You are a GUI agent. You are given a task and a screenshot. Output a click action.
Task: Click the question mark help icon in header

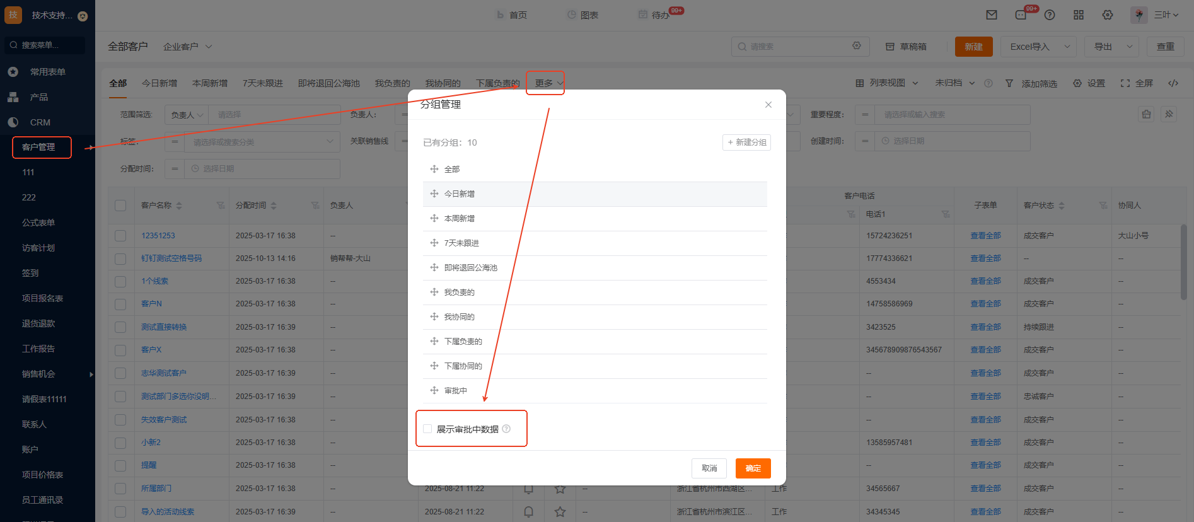[1050, 15]
